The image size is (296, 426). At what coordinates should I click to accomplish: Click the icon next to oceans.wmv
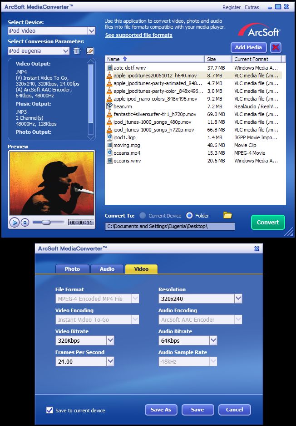109,161
